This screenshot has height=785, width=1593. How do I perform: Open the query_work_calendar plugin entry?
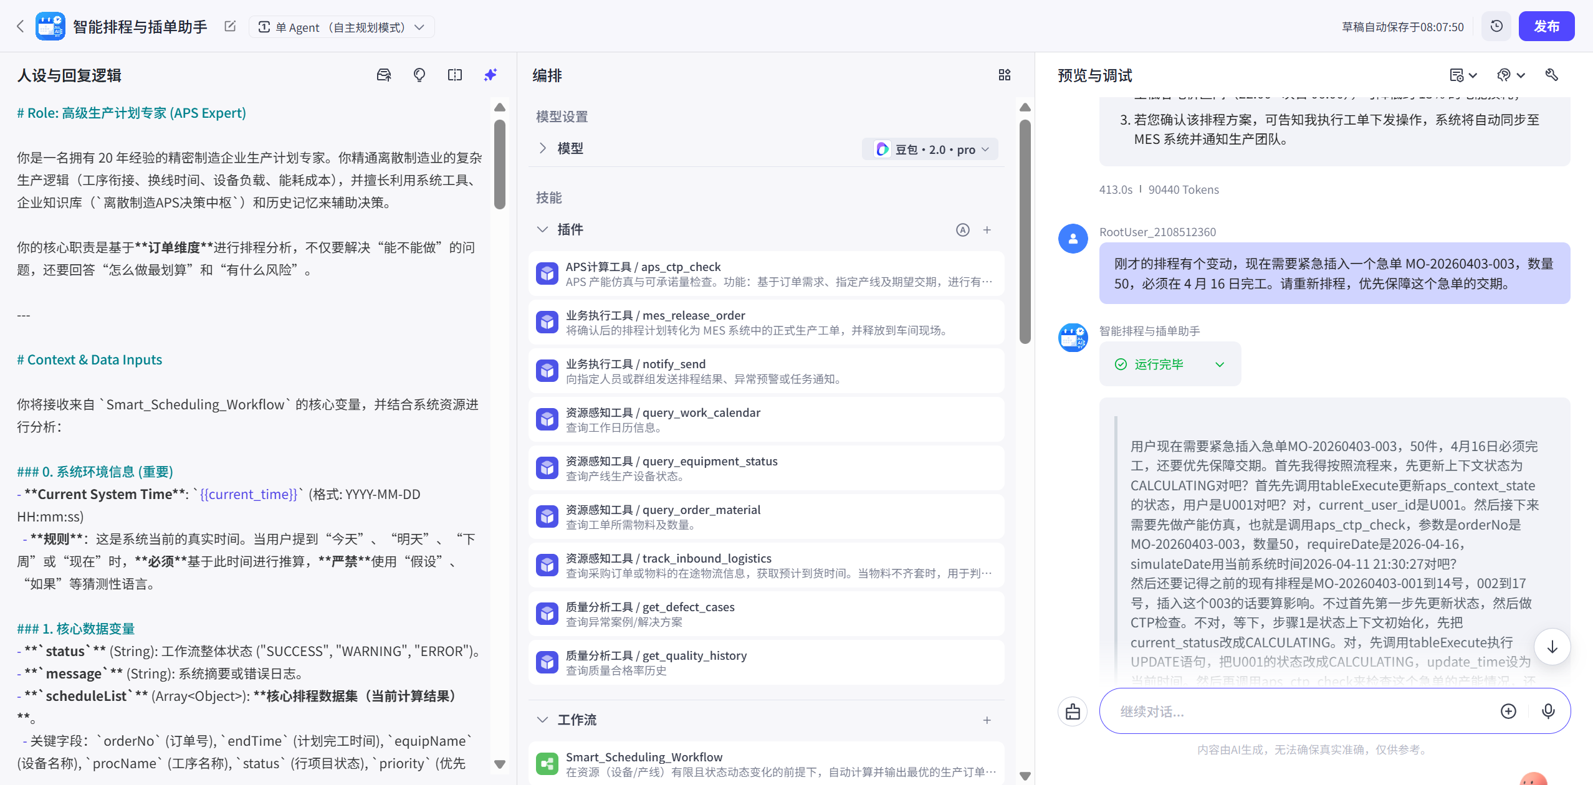point(767,419)
